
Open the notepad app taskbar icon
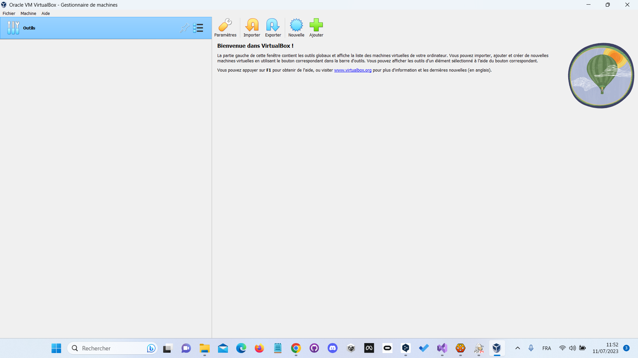point(277,348)
